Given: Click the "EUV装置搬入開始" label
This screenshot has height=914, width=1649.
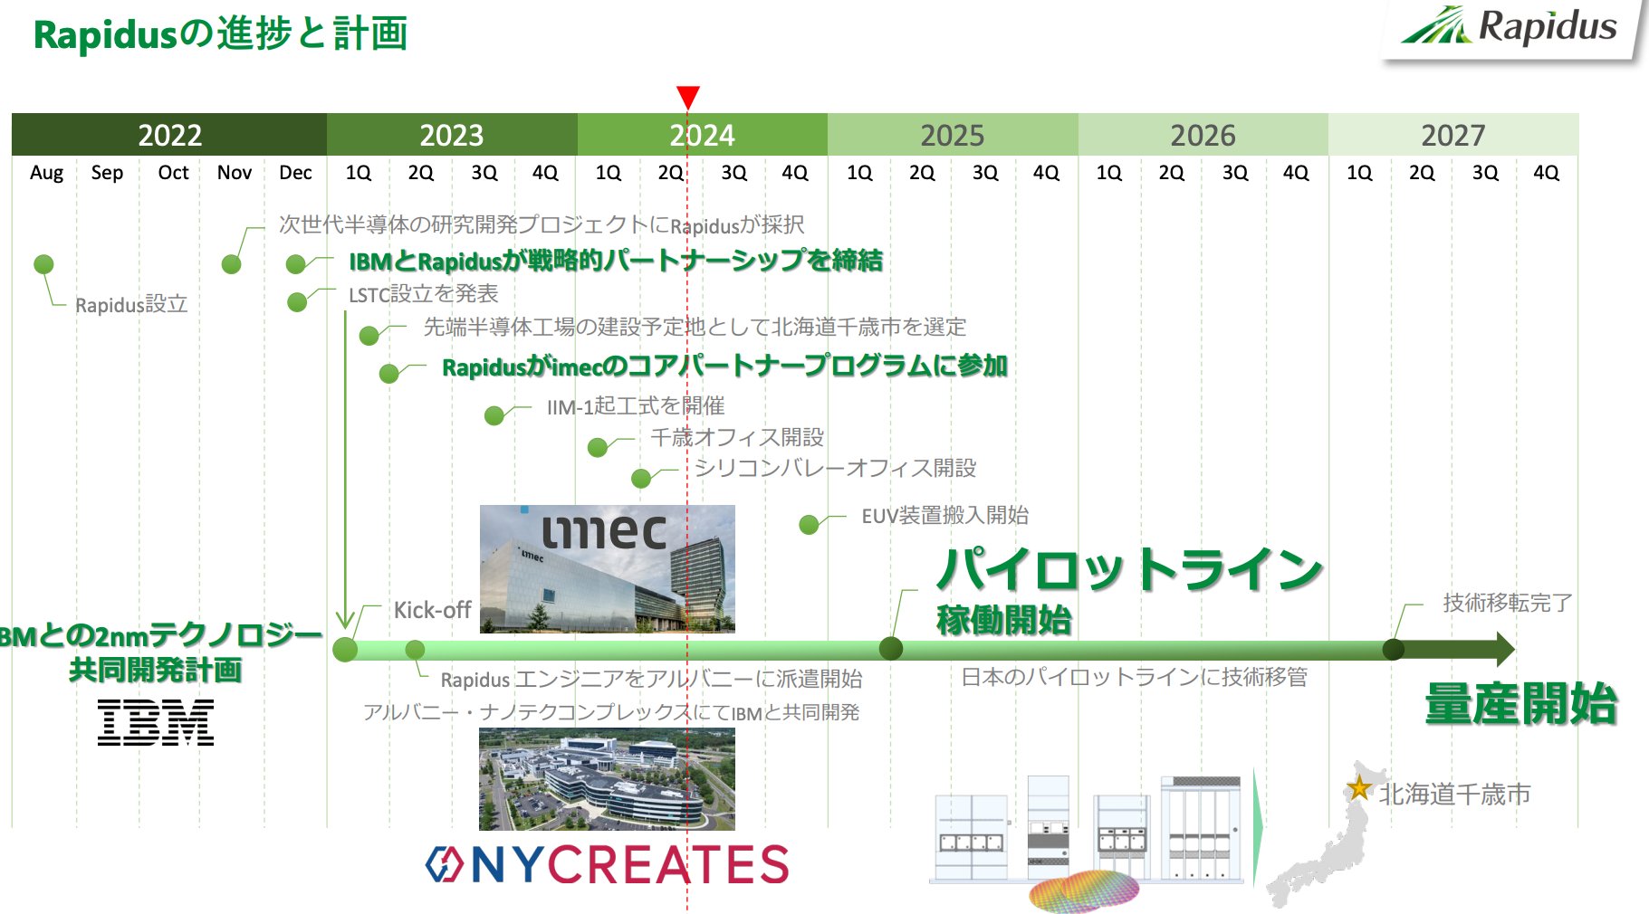Looking at the screenshot, I should click(945, 516).
